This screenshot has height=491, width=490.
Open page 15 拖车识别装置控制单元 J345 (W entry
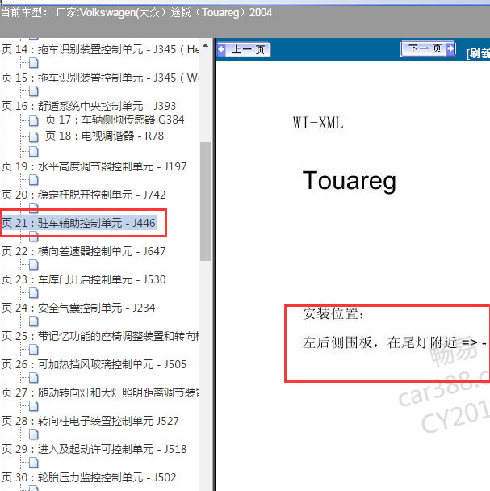[100, 78]
